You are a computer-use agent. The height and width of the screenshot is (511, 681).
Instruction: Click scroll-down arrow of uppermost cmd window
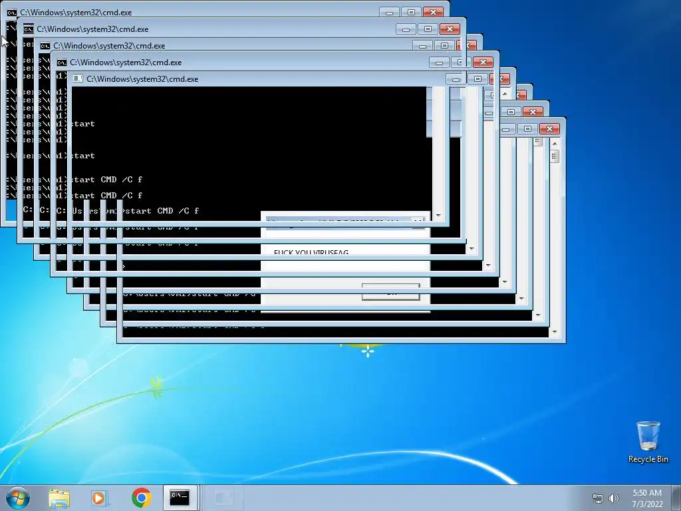438,216
